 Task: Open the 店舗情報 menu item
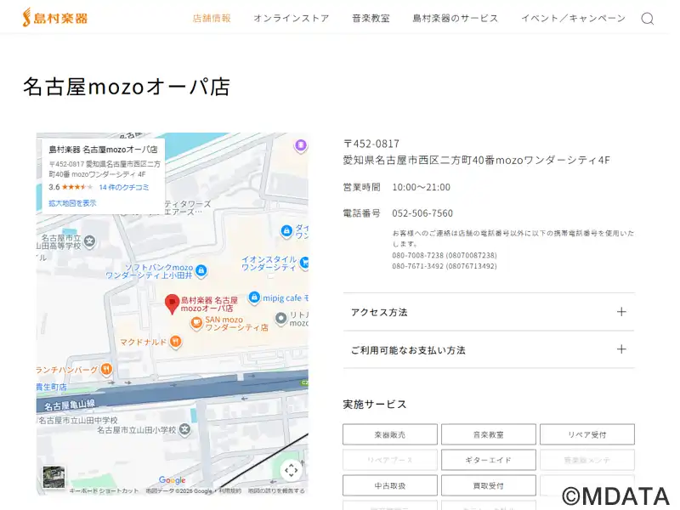[212, 18]
